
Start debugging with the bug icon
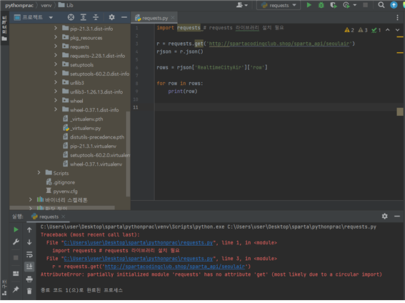click(x=321, y=5)
